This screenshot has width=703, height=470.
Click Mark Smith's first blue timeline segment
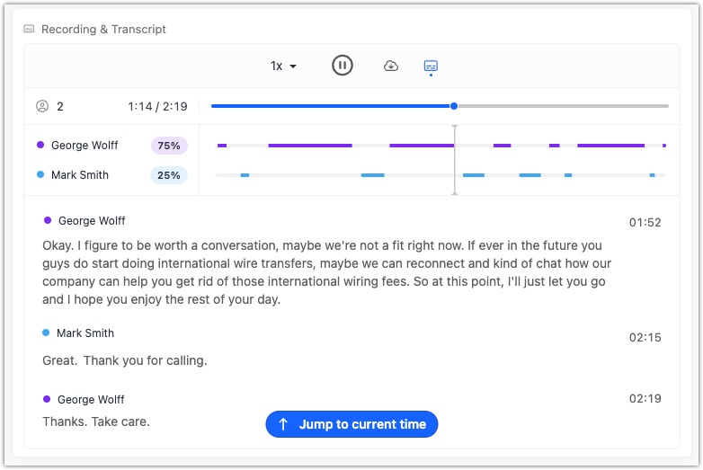pos(245,175)
